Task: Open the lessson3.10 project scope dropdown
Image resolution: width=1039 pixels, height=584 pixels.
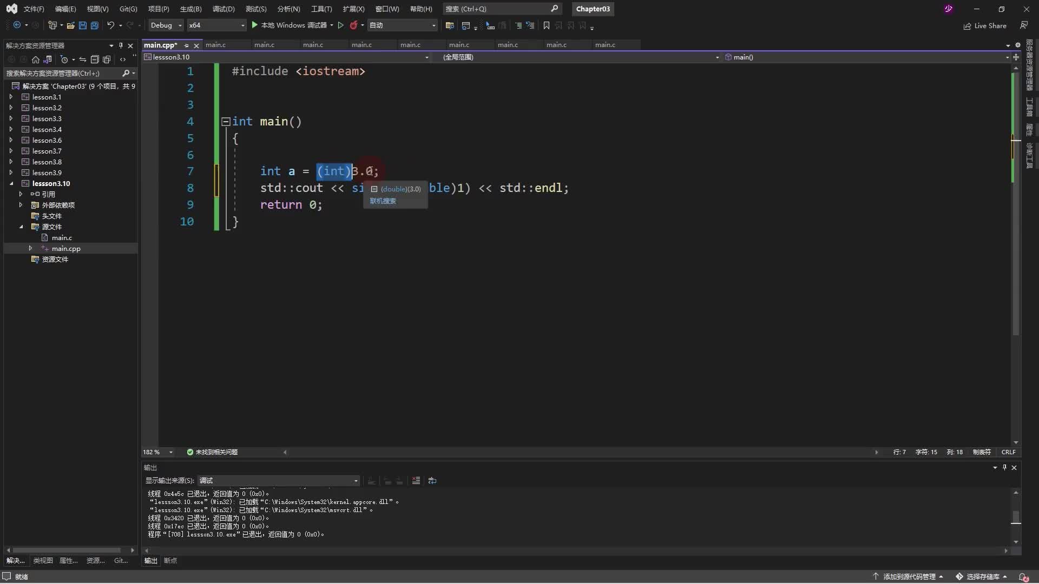Action: point(287,57)
